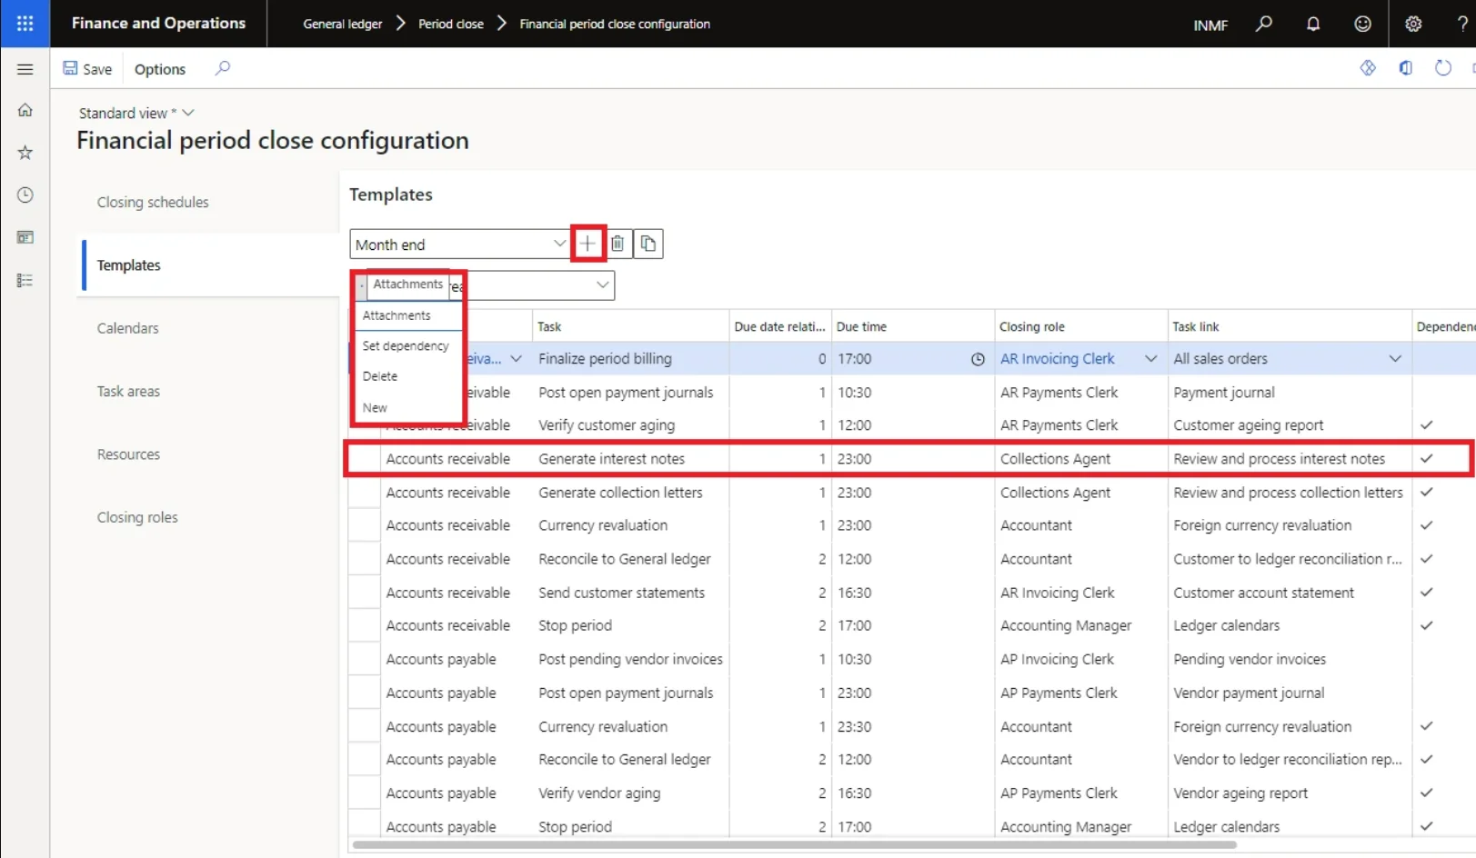Go to Home in the sidebar

pyautogui.click(x=25, y=110)
